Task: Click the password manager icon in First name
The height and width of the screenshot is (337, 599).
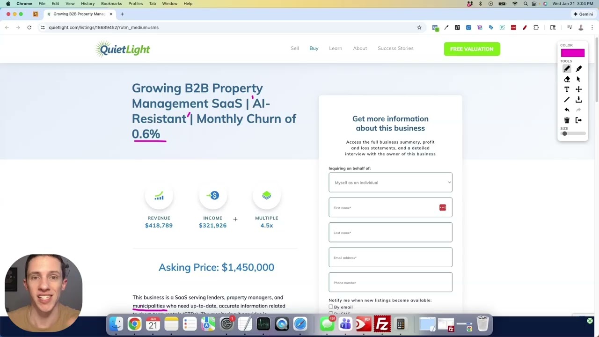Action: click(x=442, y=207)
